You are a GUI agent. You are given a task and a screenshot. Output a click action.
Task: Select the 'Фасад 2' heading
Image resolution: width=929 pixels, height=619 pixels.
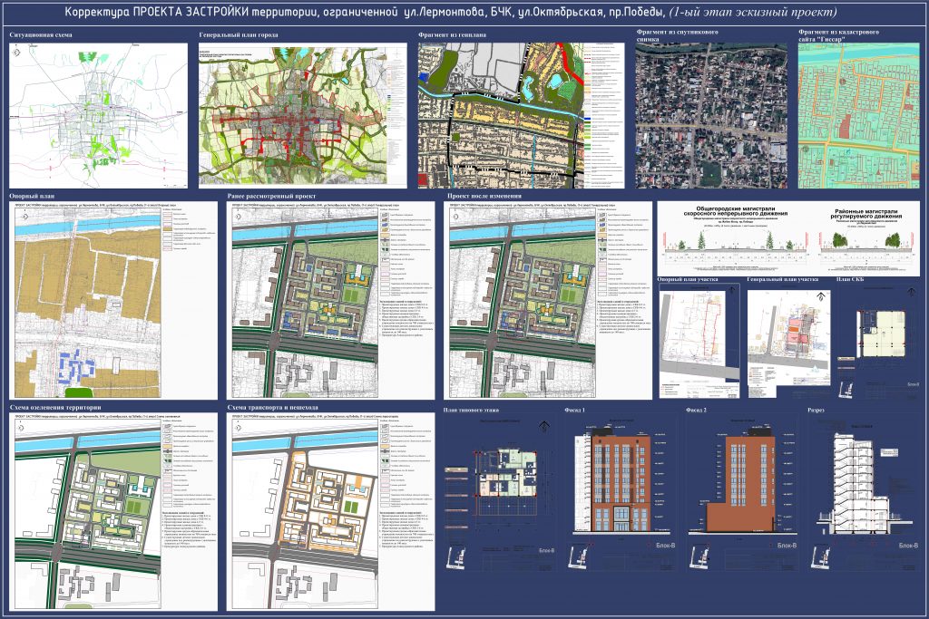pos(696,410)
